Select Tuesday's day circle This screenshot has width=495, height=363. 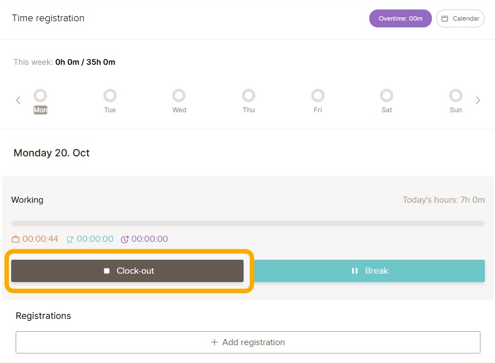(110, 95)
